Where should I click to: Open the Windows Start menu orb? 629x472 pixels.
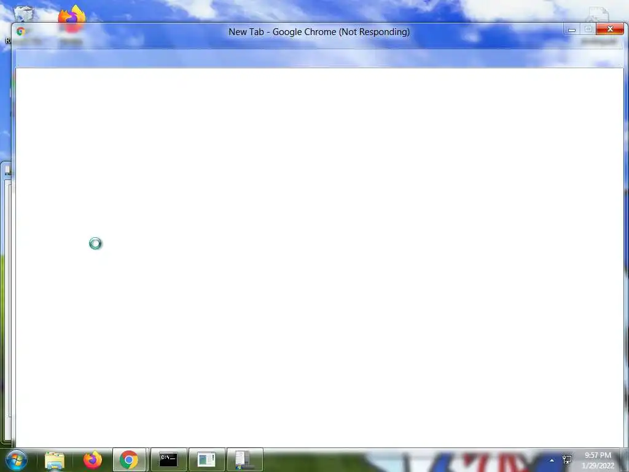[17, 460]
